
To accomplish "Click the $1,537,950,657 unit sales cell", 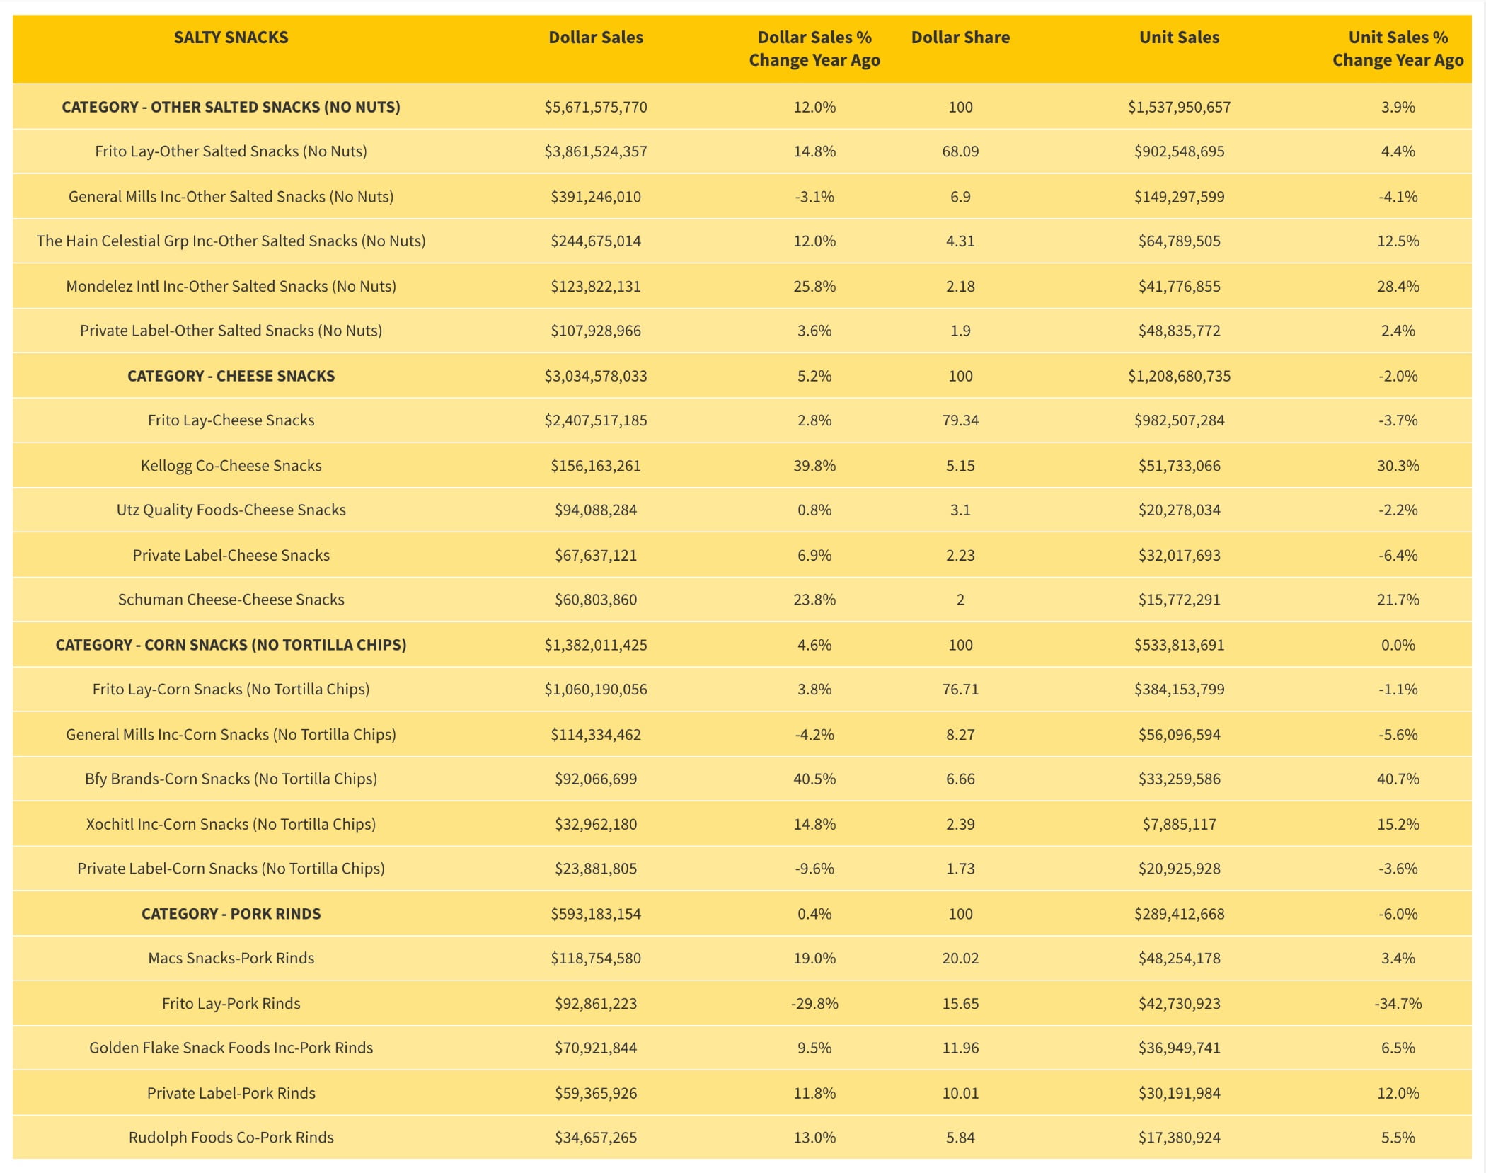I will pos(1179,108).
